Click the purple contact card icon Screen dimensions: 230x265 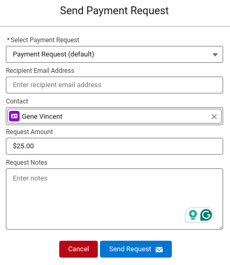[14, 116]
